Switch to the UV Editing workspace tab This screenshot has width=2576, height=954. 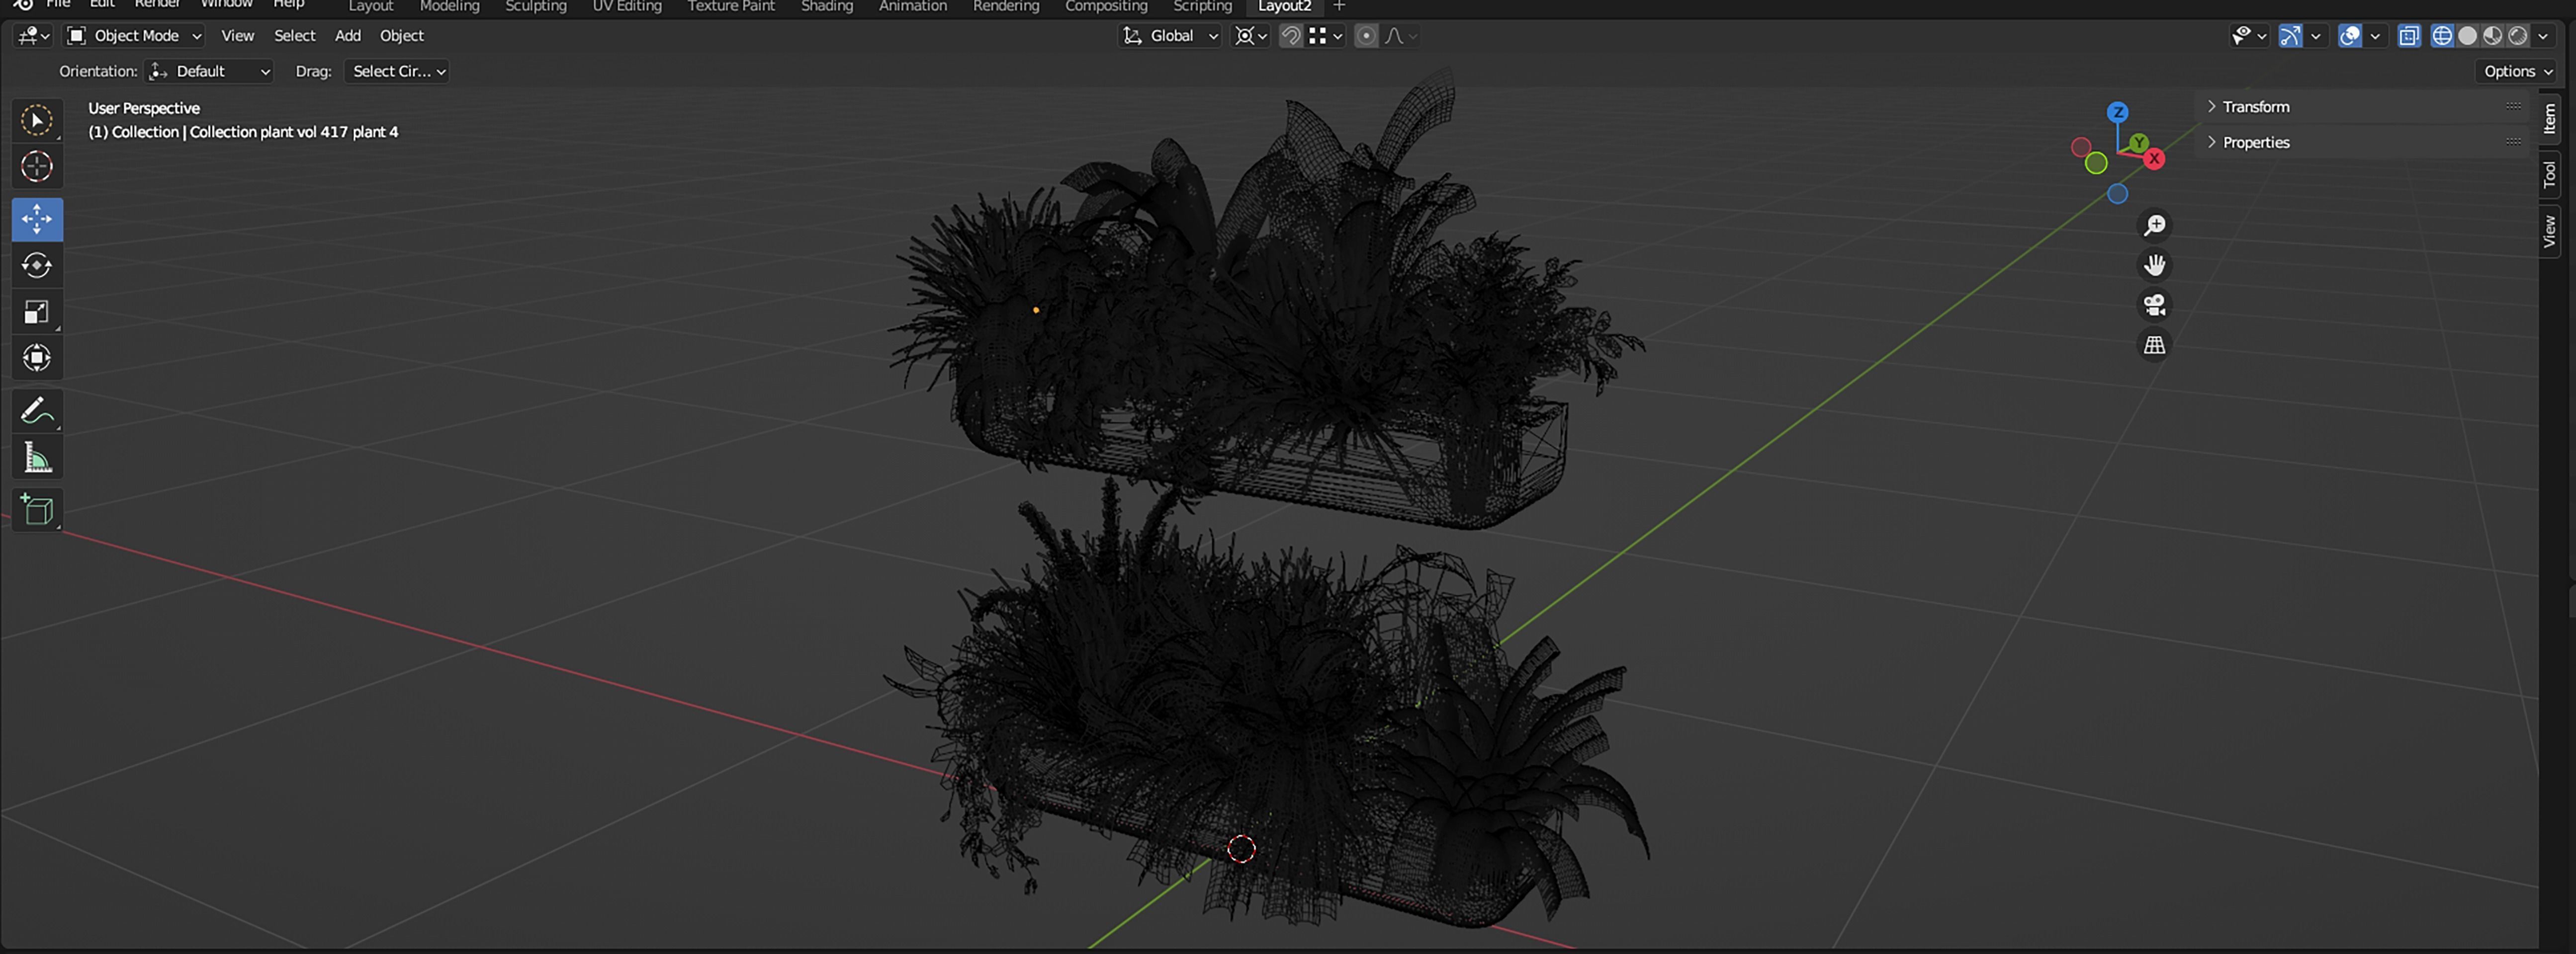click(626, 7)
